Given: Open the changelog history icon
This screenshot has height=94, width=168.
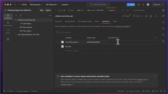Looking at the screenshot, I should pyautogui.click(x=163, y=22).
